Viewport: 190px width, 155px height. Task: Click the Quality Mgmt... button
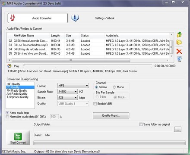[111, 115]
